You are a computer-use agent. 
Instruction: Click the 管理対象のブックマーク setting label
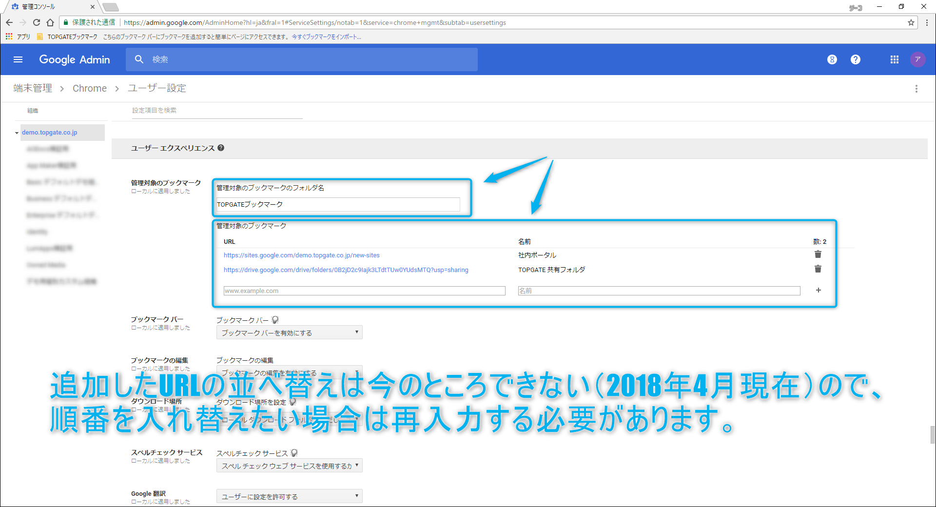pyautogui.click(x=166, y=183)
